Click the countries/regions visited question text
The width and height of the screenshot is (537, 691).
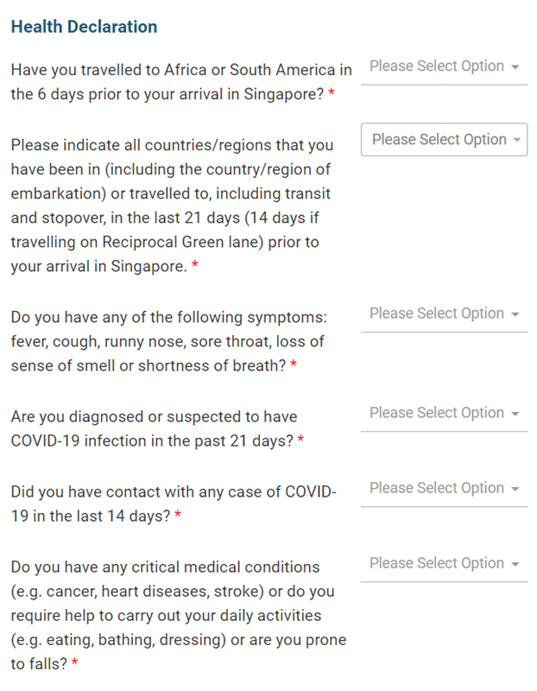(172, 206)
